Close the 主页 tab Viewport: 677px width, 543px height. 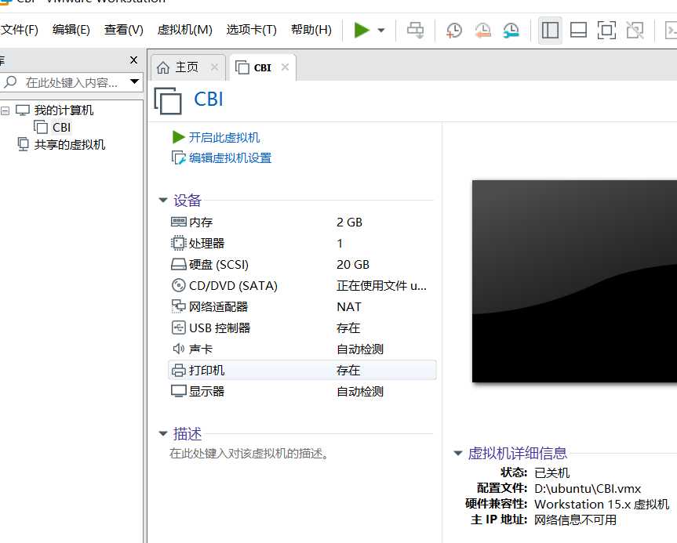[215, 67]
